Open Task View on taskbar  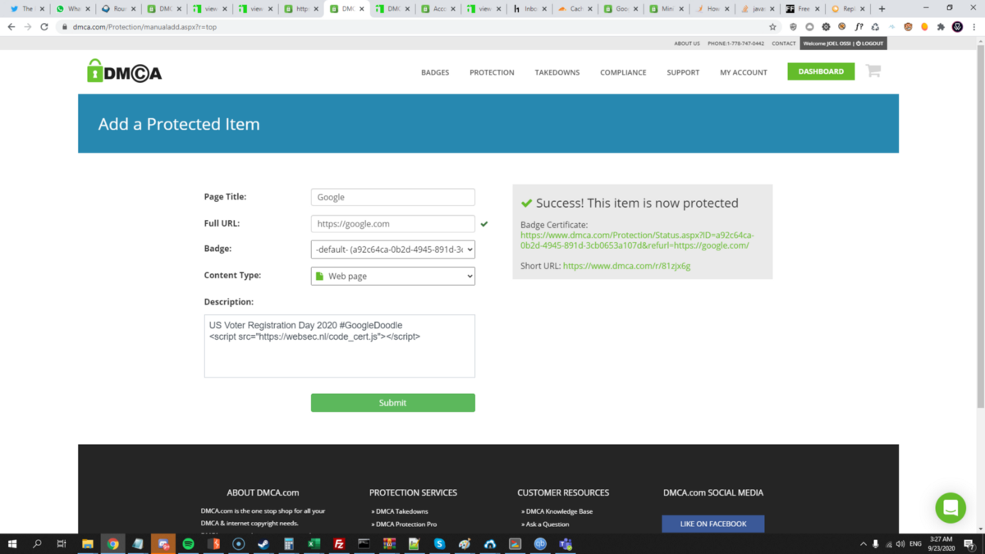tap(62, 543)
